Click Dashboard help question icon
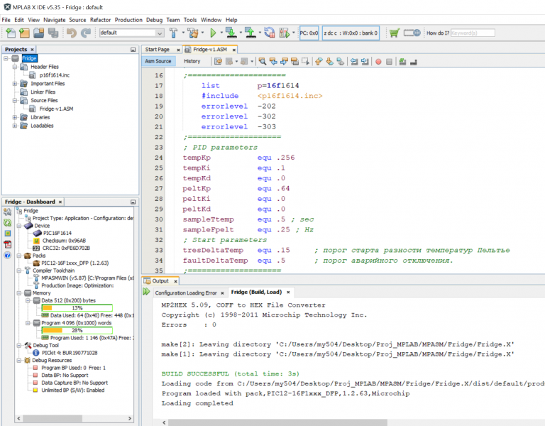The height and width of the screenshot is (426, 545). 7,256
